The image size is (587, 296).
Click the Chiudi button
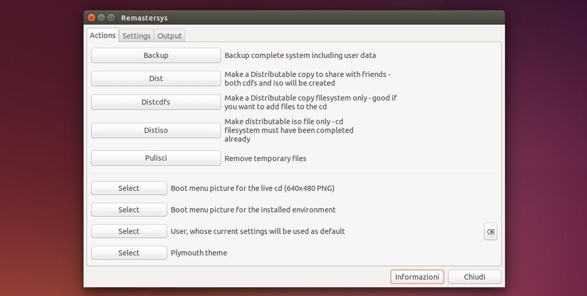point(475,277)
